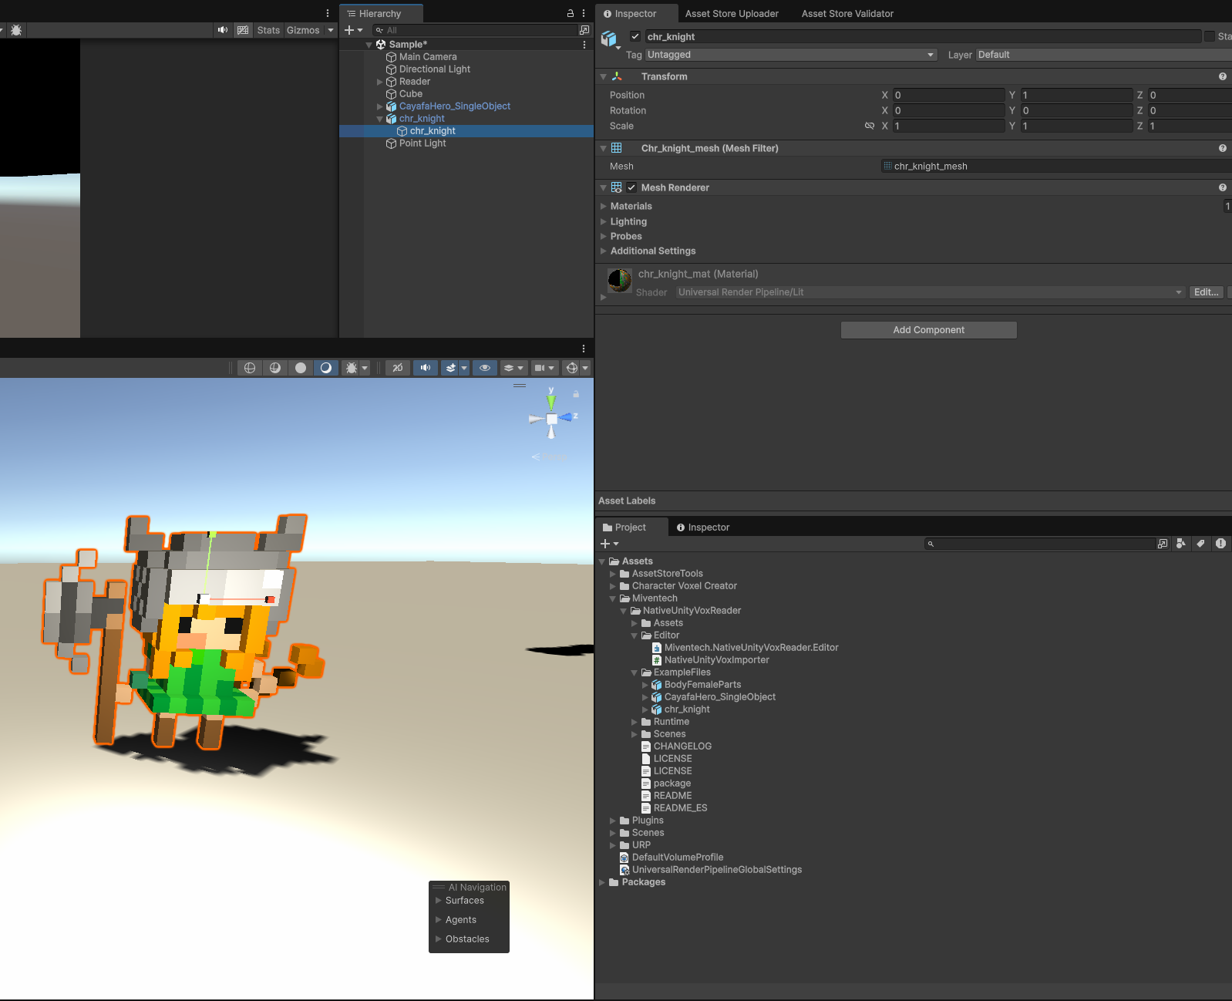Expand the Materials section of Mesh Renderer
The width and height of the screenshot is (1232, 1001).
click(604, 206)
